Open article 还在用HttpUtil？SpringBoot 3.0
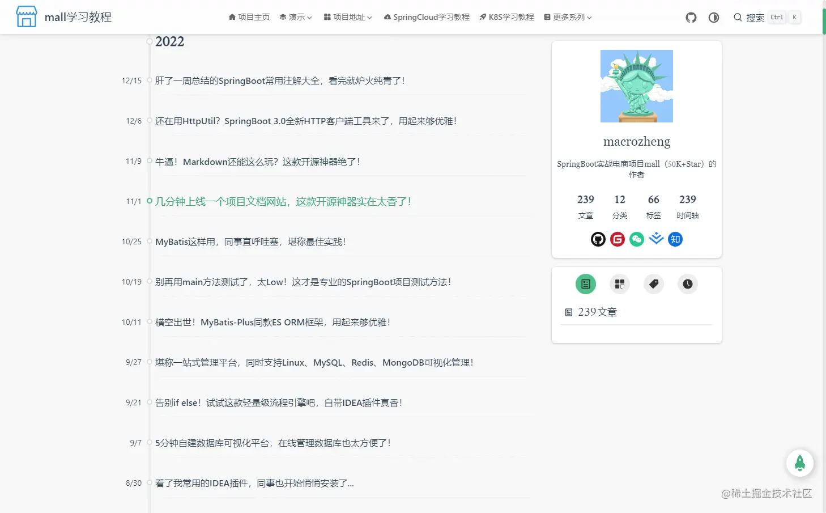Image resolution: width=826 pixels, height=513 pixels. (306, 121)
